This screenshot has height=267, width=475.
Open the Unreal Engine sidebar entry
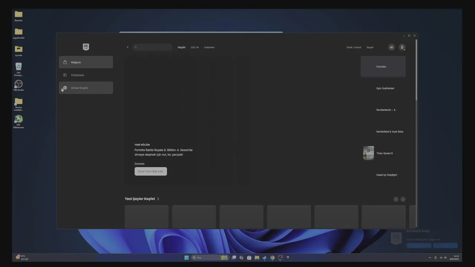86,88
